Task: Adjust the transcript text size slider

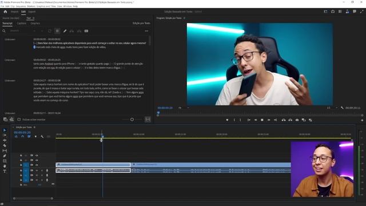Action: point(132,120)
